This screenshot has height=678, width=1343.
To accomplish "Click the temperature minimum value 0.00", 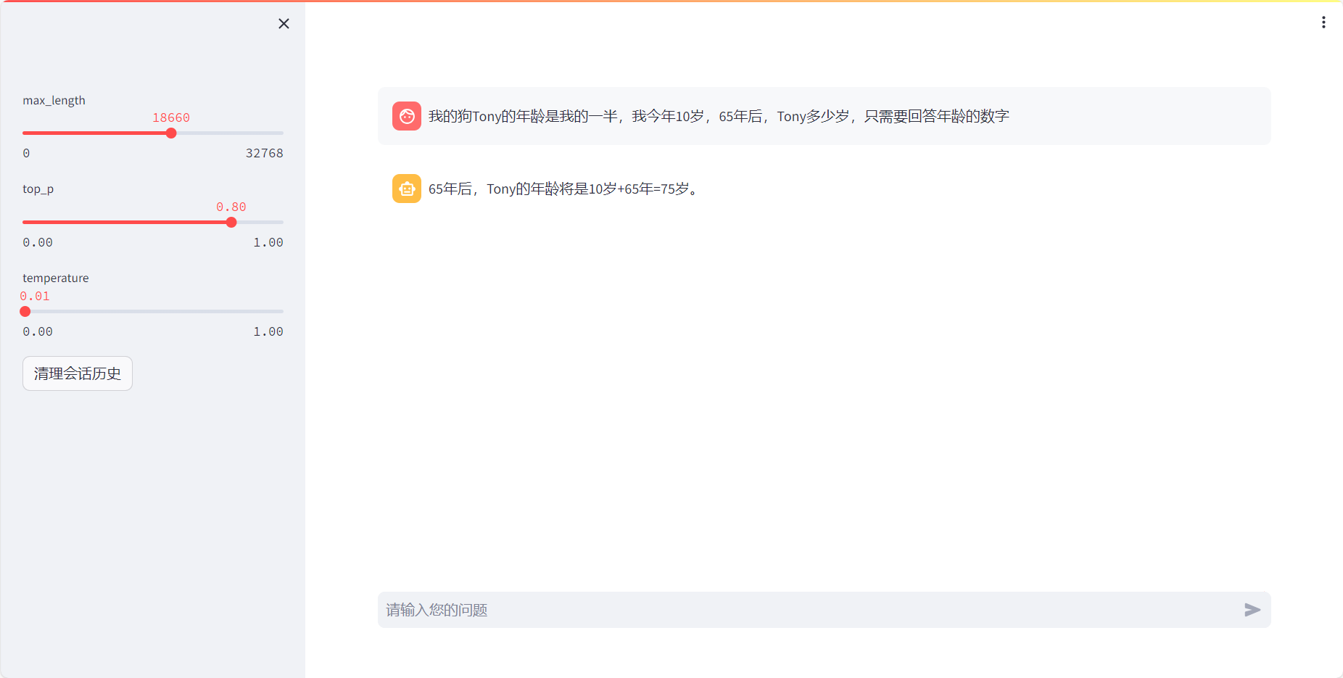I will click(x=38, y=331).
